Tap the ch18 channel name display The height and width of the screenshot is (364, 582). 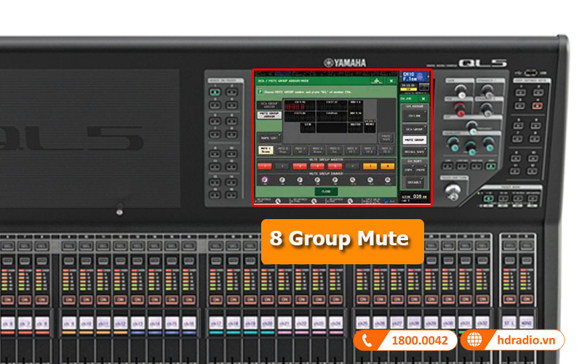[x=233, y=323]
